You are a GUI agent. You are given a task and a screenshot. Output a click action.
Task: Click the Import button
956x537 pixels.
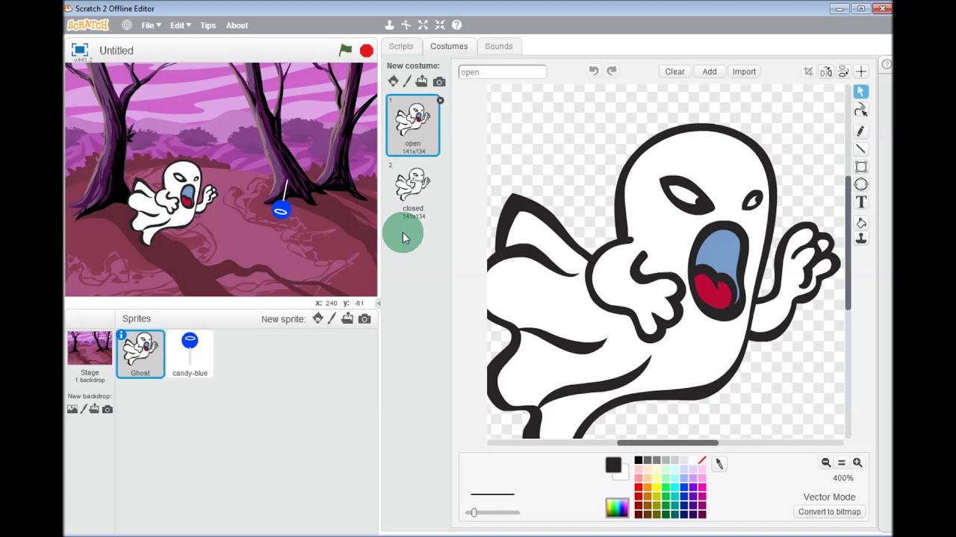tap(744, 72)
